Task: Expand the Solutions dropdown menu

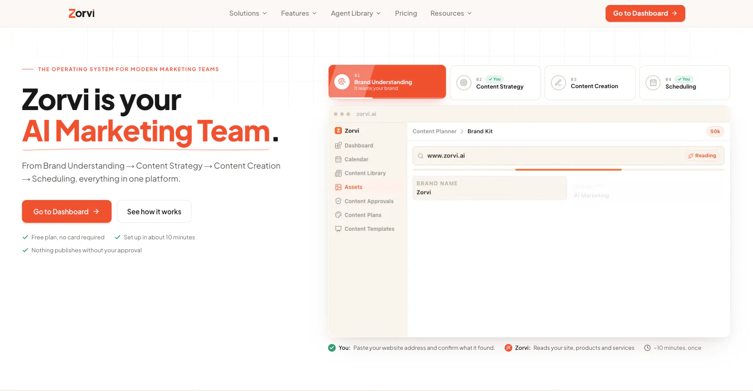Action: click(248, 13)
